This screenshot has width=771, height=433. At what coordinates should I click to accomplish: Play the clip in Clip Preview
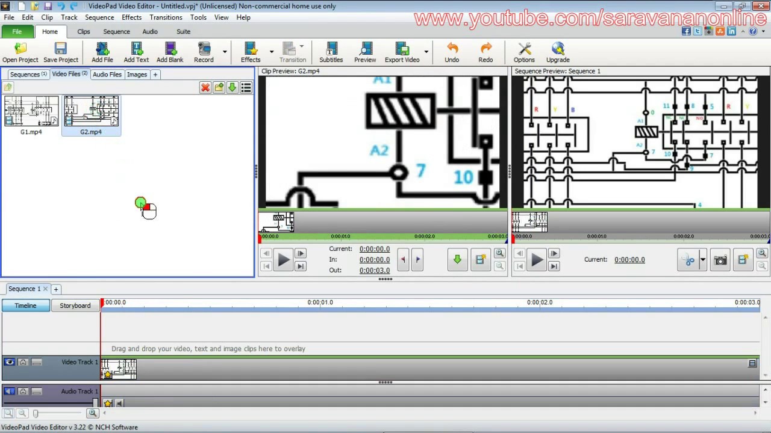[283, 260]
